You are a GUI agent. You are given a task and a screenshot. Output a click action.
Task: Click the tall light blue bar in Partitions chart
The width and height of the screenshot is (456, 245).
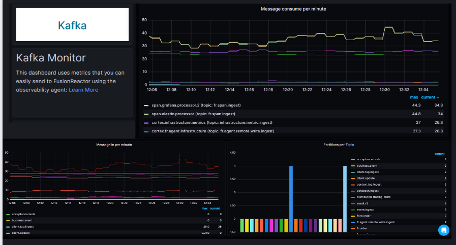coord(345,199)
